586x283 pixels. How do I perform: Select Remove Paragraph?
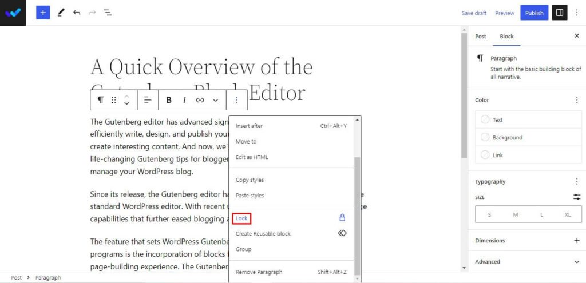tap(291, 272)
